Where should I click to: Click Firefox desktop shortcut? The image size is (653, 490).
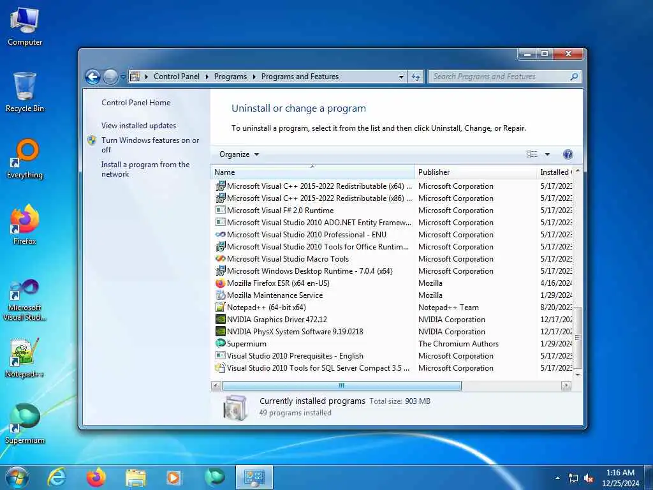25,225
